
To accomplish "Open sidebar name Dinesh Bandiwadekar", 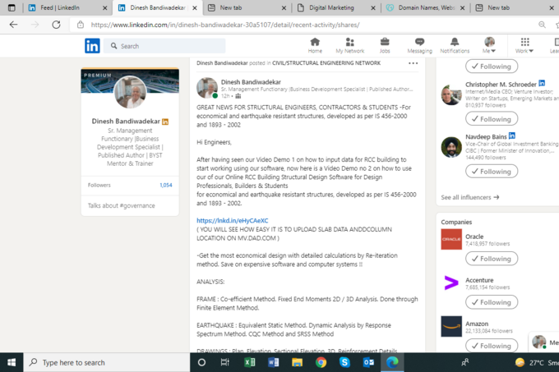I will click(x=126, y=121).
